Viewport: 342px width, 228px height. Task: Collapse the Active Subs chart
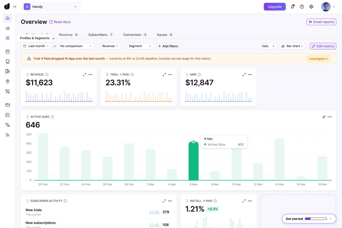pos(324,117)
